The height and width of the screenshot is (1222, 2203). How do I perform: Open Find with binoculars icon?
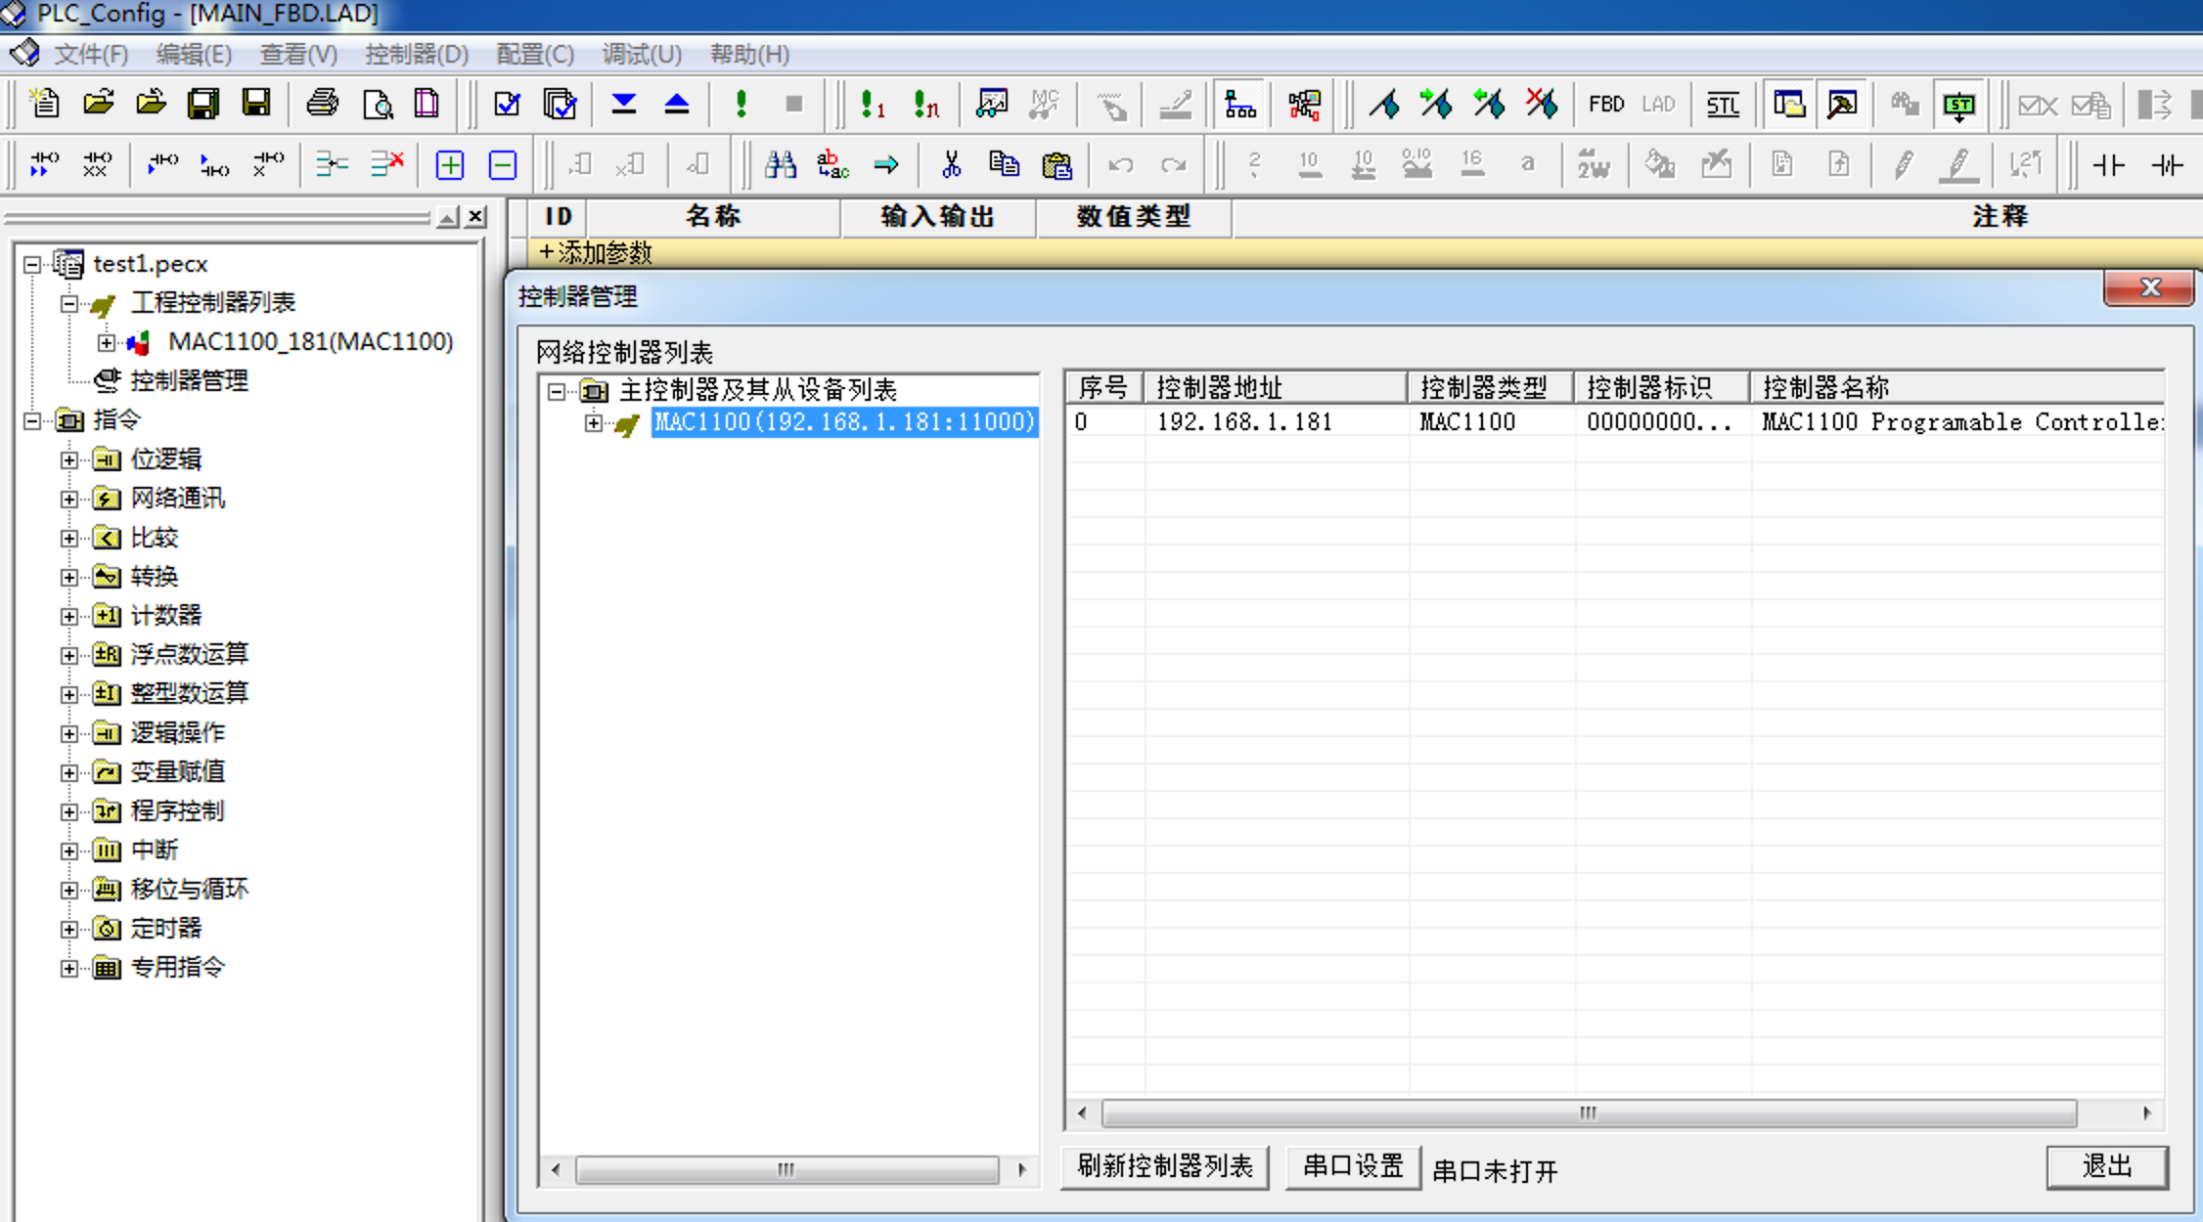pos(780,164)
